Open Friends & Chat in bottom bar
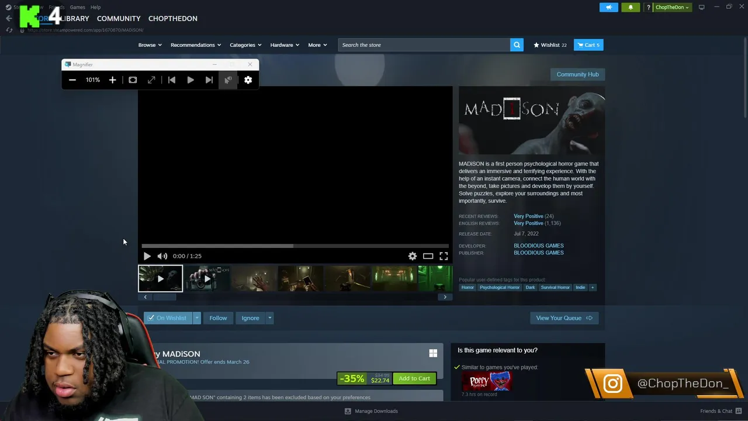The height and width of the screenshot is (421, 748). point(720,411)
